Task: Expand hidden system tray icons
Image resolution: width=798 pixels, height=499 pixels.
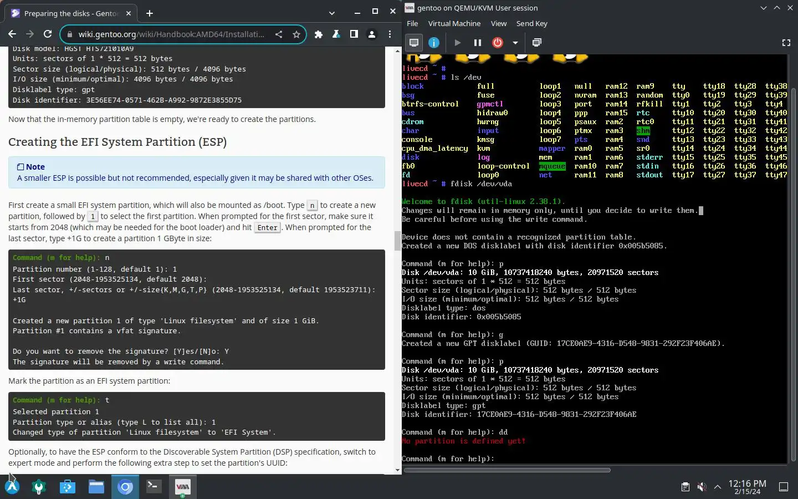Action: pos(718,487)
